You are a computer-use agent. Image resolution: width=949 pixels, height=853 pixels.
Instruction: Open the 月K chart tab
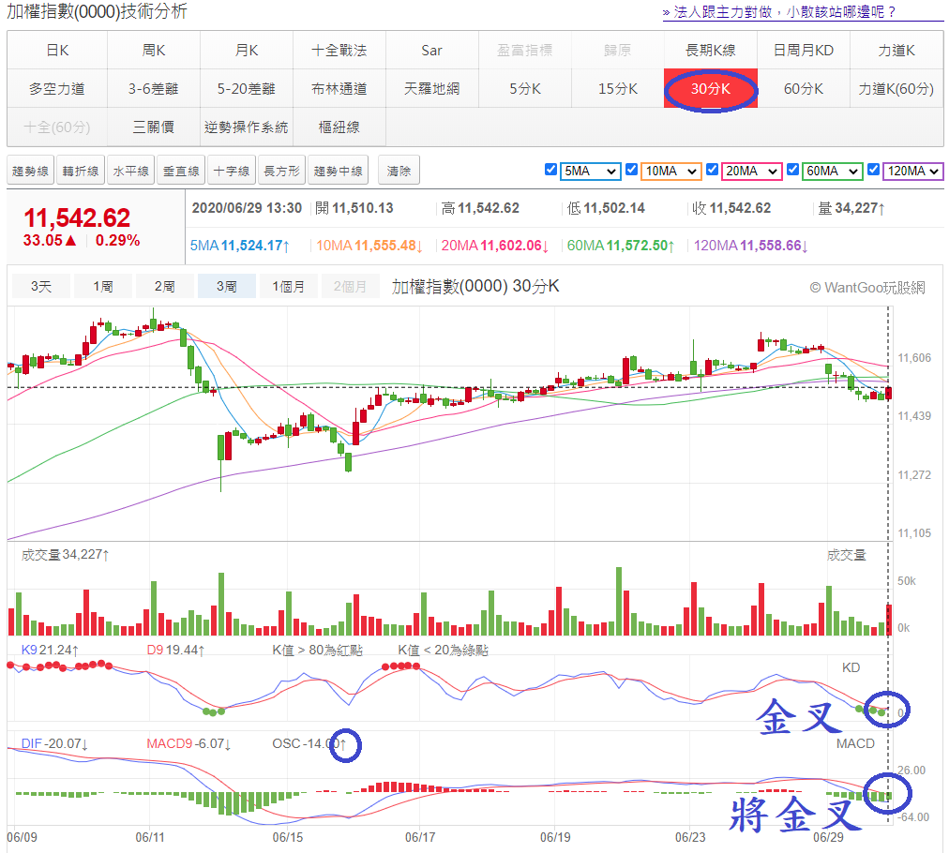(247, 51)
